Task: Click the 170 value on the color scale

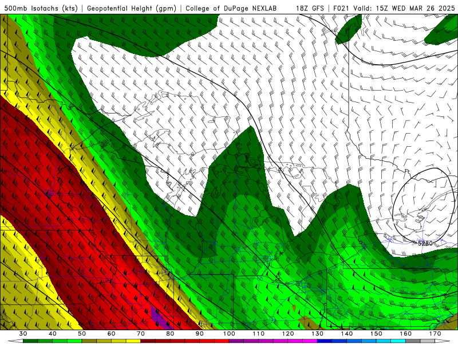Action: pos(435,334)
